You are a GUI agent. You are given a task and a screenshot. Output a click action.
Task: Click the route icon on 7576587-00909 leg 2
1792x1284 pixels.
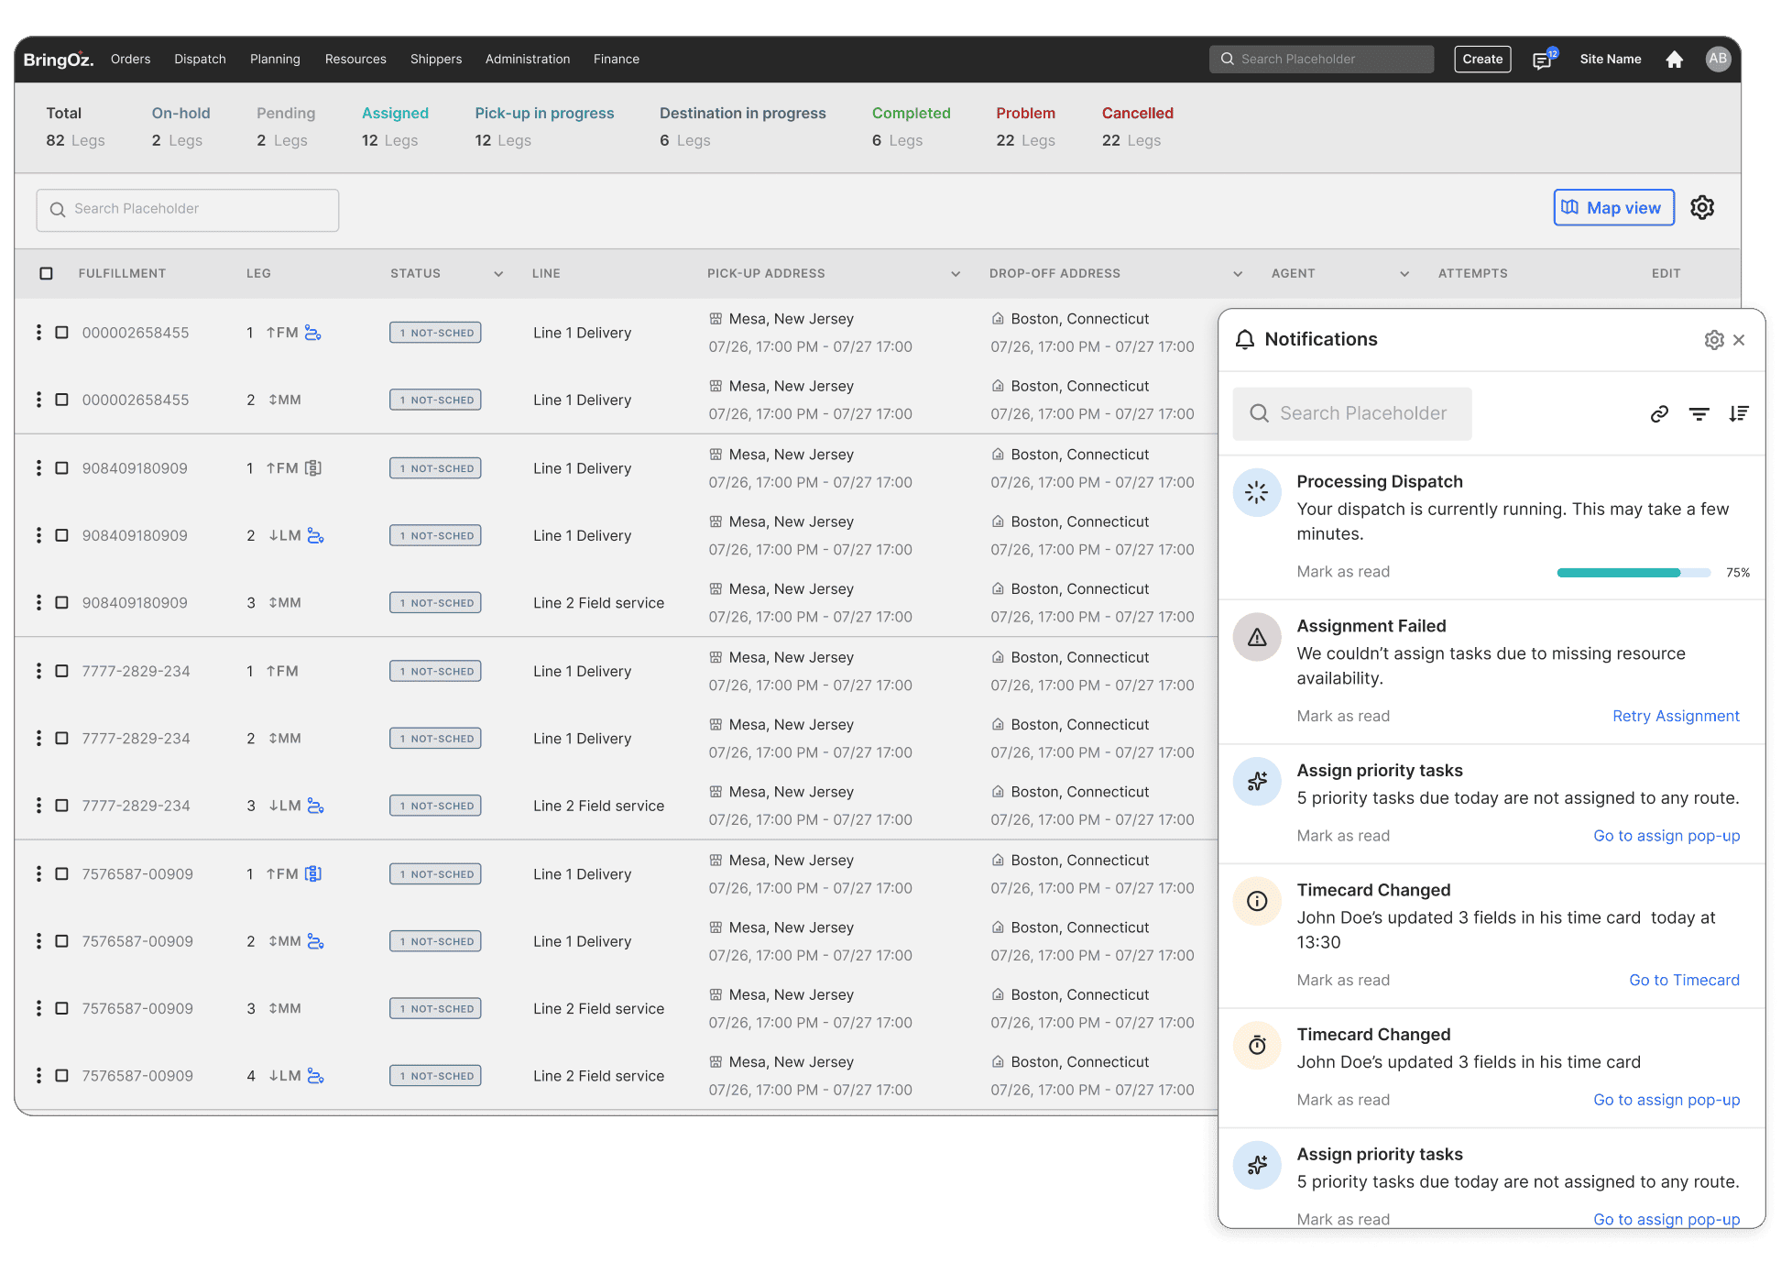coord(316,941)
